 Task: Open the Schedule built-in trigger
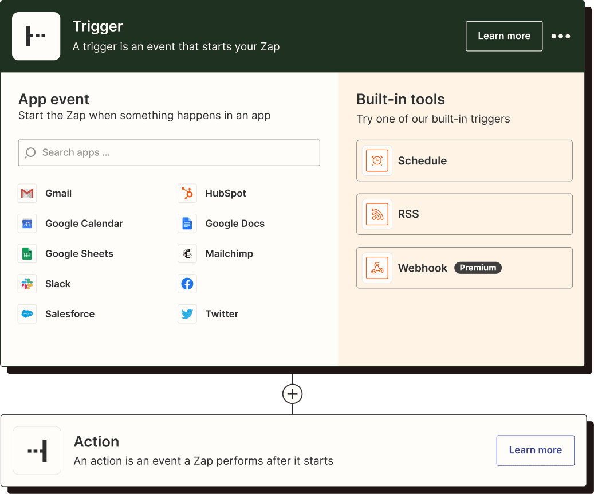464,160
